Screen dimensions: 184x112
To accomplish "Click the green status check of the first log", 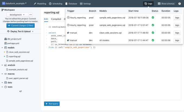I will pos(153,17).
